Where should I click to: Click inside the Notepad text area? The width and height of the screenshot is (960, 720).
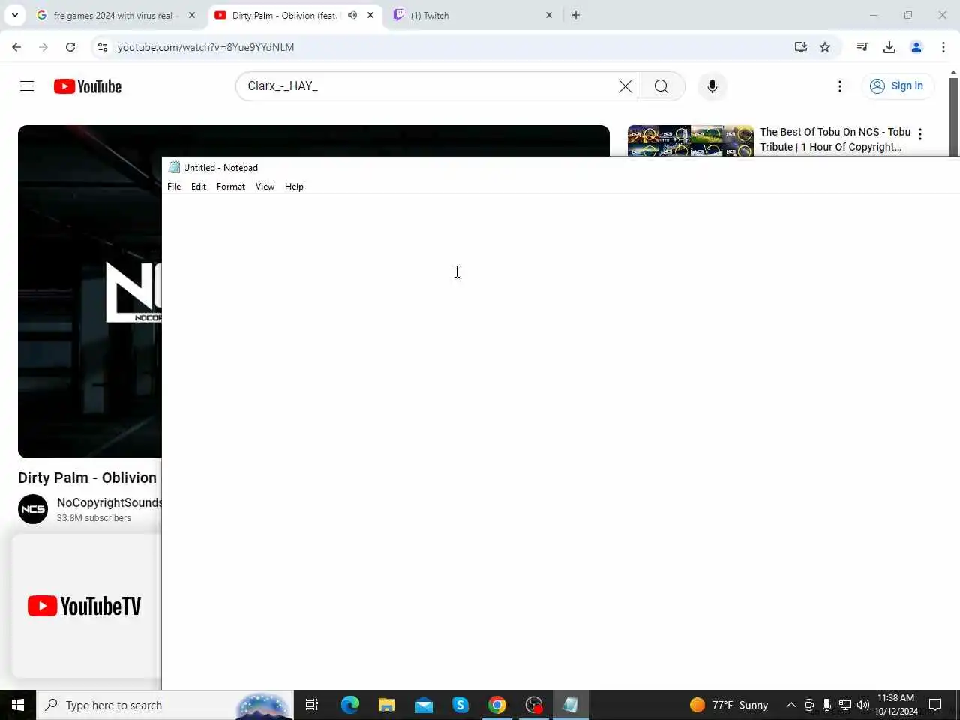click(560, 442)
